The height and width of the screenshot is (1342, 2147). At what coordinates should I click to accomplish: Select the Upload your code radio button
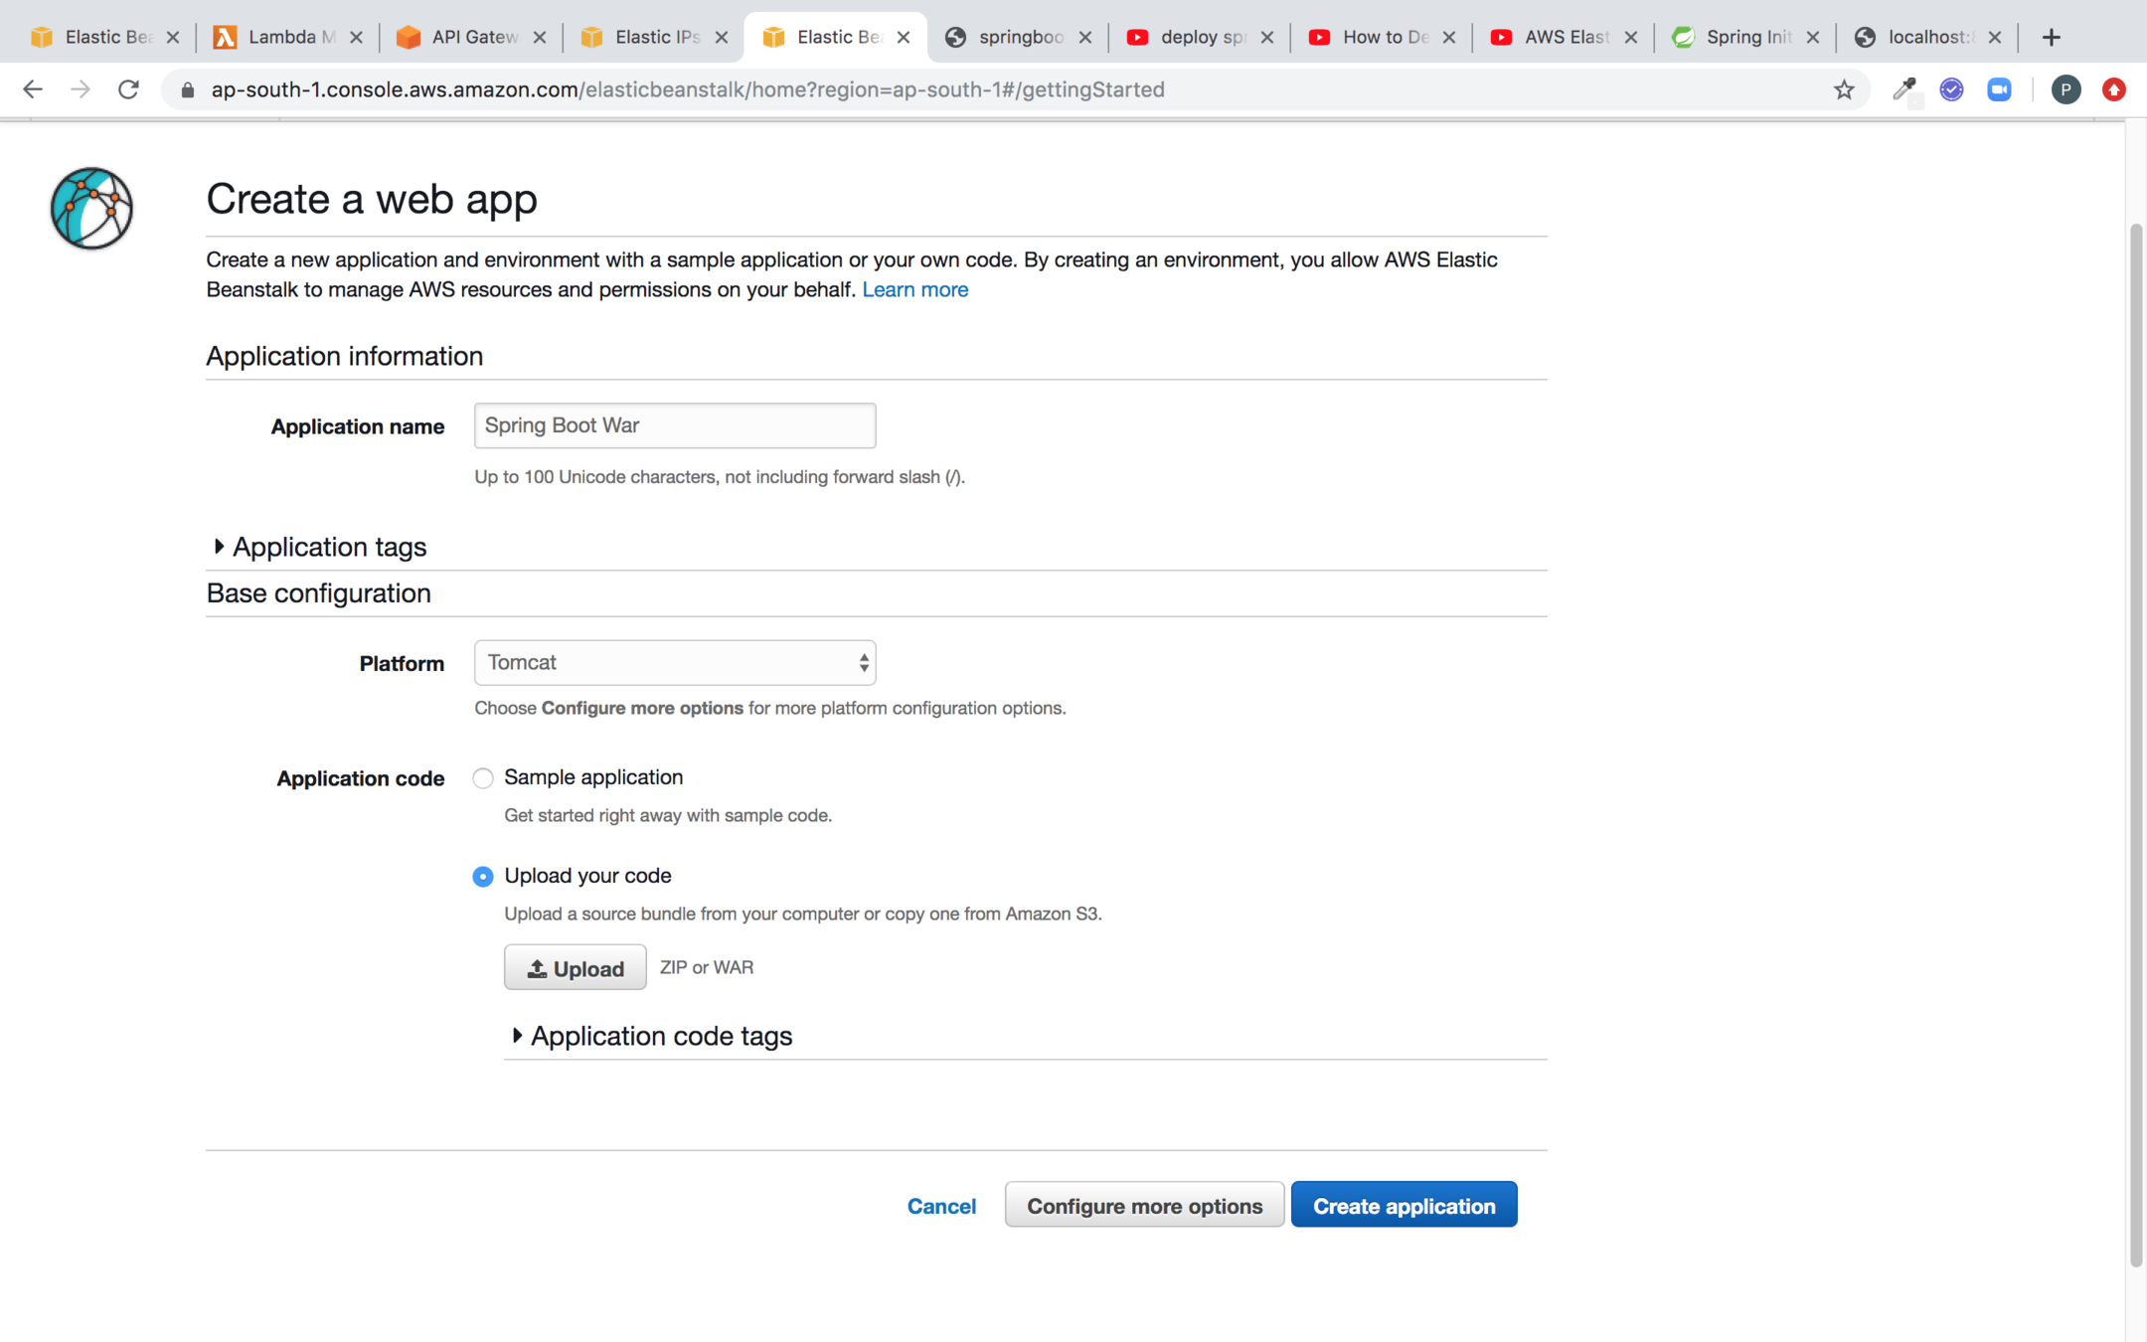pyautogui.click(x=483, y=877)
